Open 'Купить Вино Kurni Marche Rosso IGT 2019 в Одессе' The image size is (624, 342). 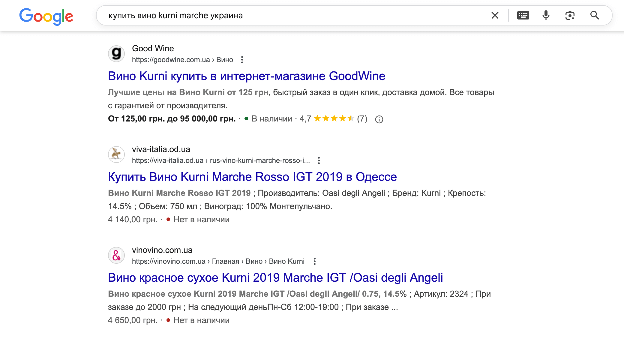[x=252, y=177]
